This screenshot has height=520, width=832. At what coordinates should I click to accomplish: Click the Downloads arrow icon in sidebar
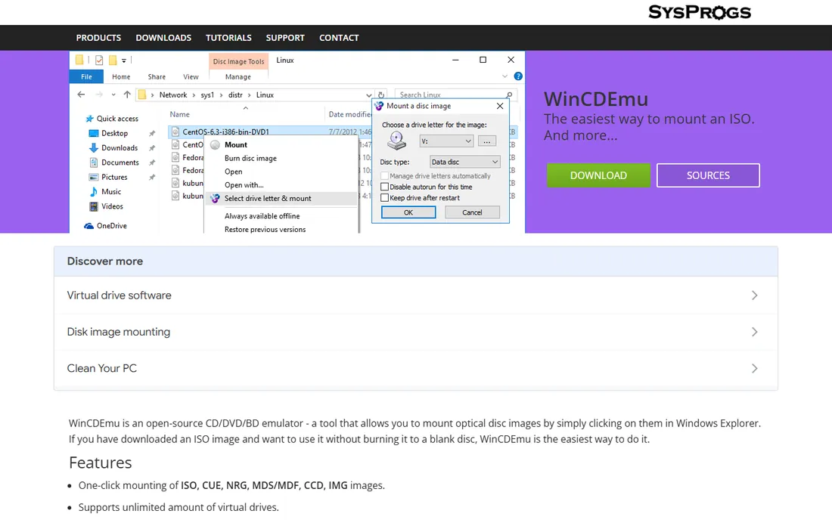tap(94, 148)
